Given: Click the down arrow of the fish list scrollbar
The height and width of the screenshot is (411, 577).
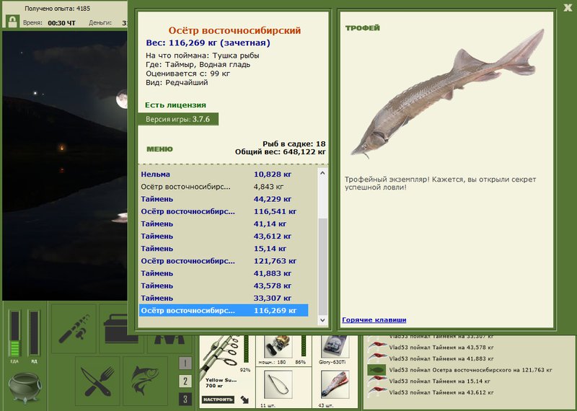Looking at the screenshot, I should coord(322,320).
